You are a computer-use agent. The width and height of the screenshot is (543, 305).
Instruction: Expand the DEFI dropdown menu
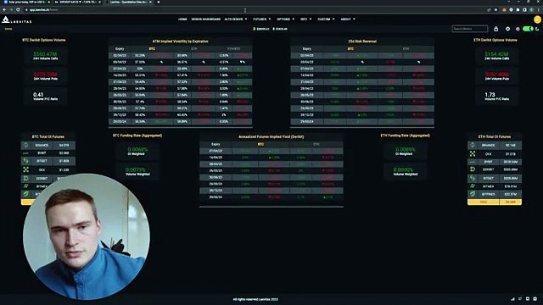coord(305,19)
